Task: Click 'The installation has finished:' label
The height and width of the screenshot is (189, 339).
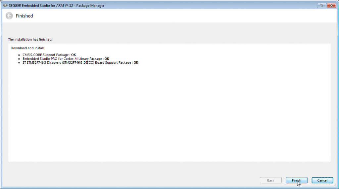Action: point(30,39)
